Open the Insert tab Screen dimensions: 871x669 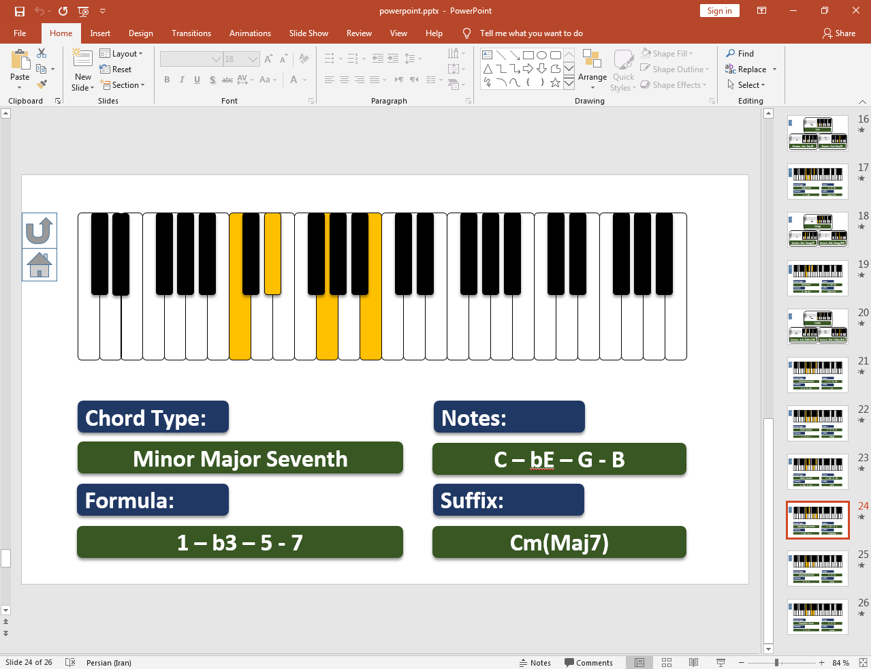[x=100, y=33]
